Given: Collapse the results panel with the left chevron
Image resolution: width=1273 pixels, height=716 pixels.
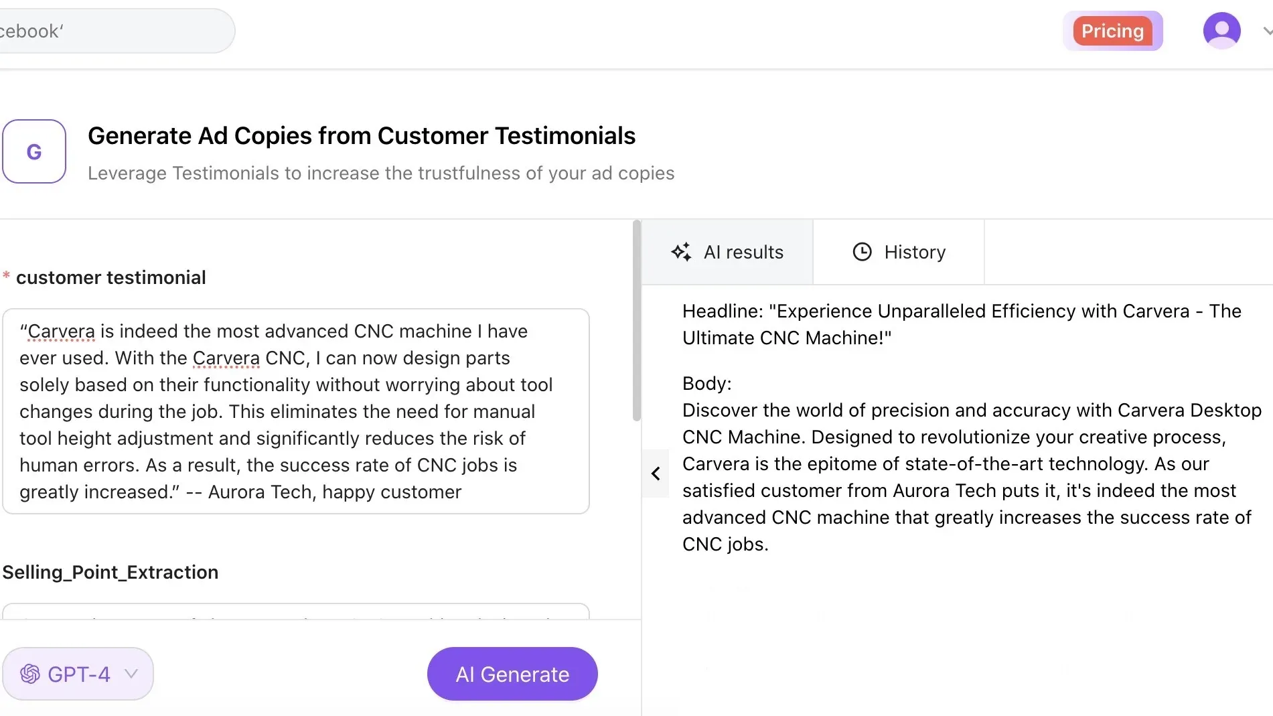Looking at the screenshot, I should tap(655, 474).
